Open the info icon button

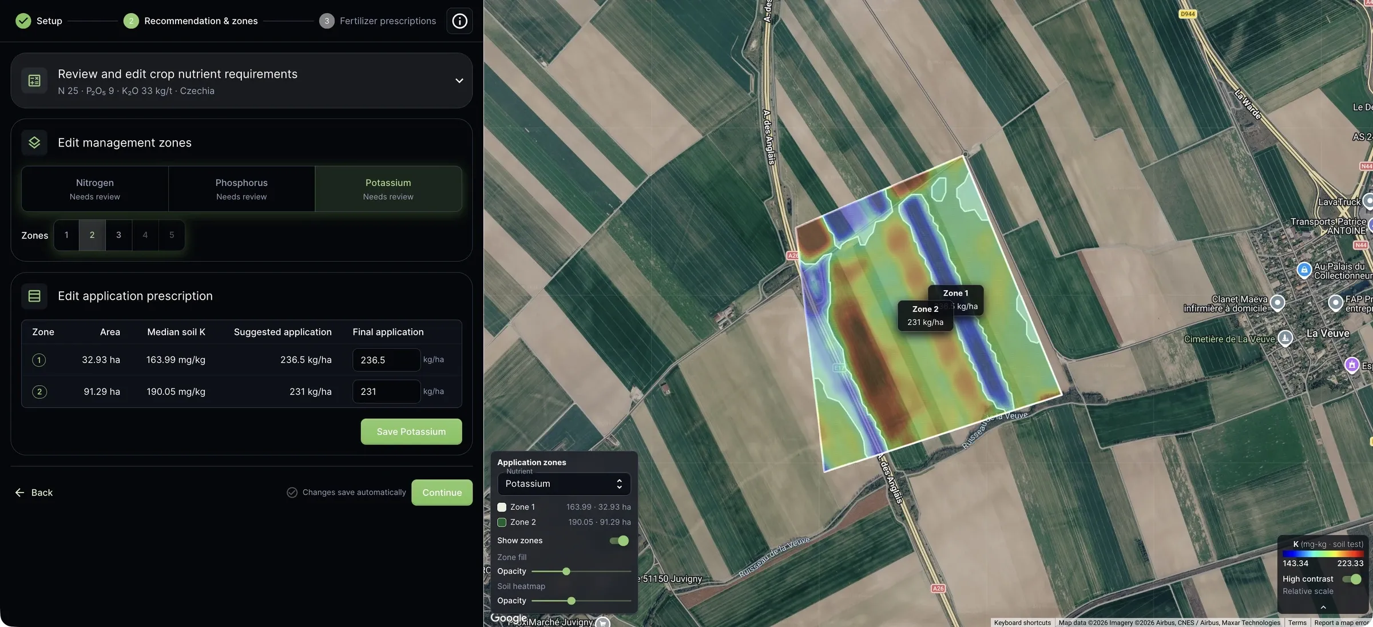click(459, 21)
